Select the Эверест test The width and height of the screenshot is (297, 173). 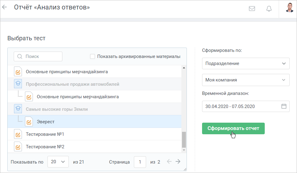94,121
